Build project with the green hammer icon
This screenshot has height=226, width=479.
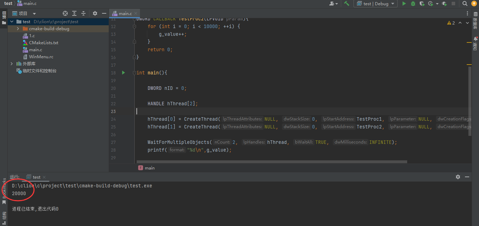click(346, 4)
